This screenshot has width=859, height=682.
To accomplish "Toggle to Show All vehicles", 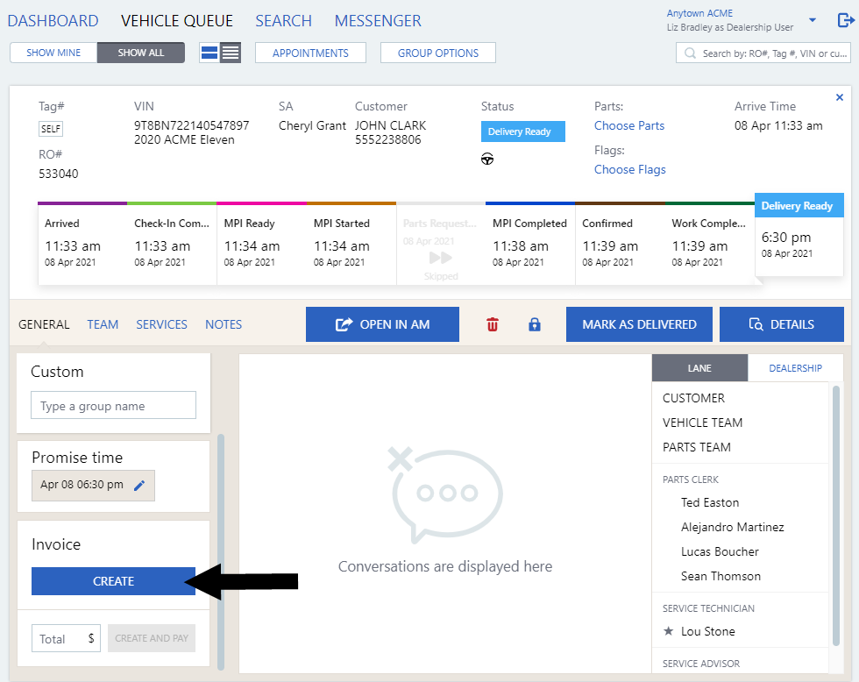I will [x=141, y=53].
